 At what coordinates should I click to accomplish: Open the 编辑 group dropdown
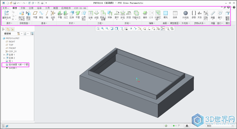[152, 23]
